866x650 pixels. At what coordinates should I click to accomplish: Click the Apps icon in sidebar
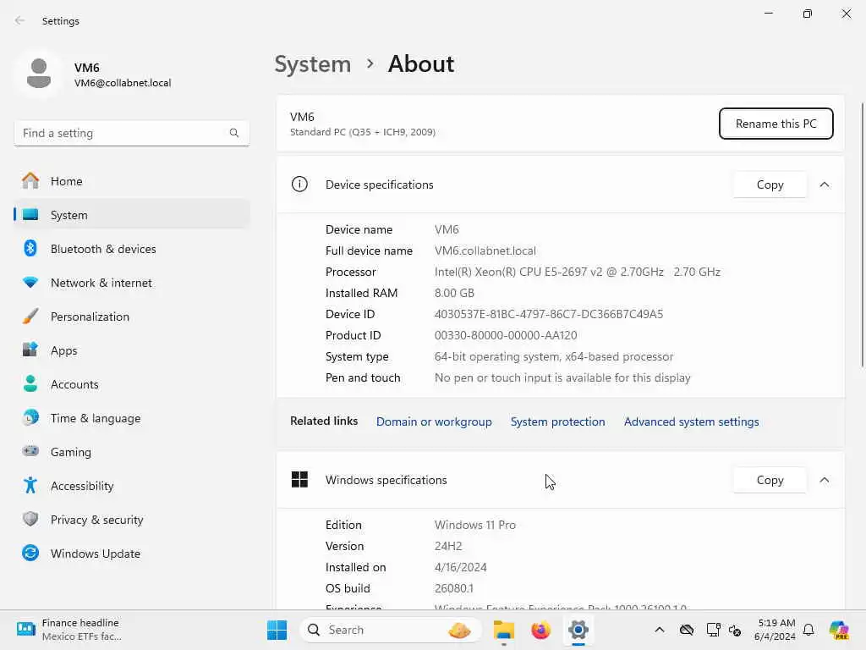[x=30, y=350]
